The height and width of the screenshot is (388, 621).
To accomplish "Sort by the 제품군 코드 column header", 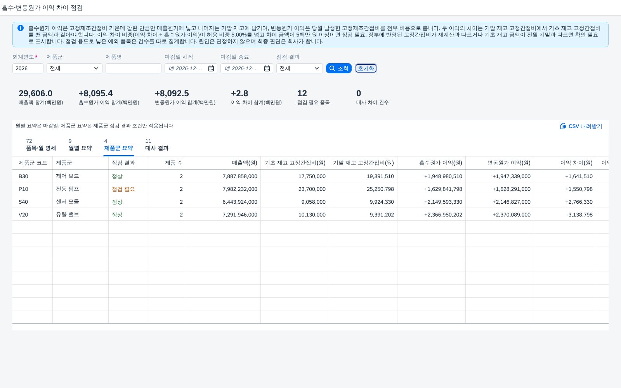I will coord(33,163).
